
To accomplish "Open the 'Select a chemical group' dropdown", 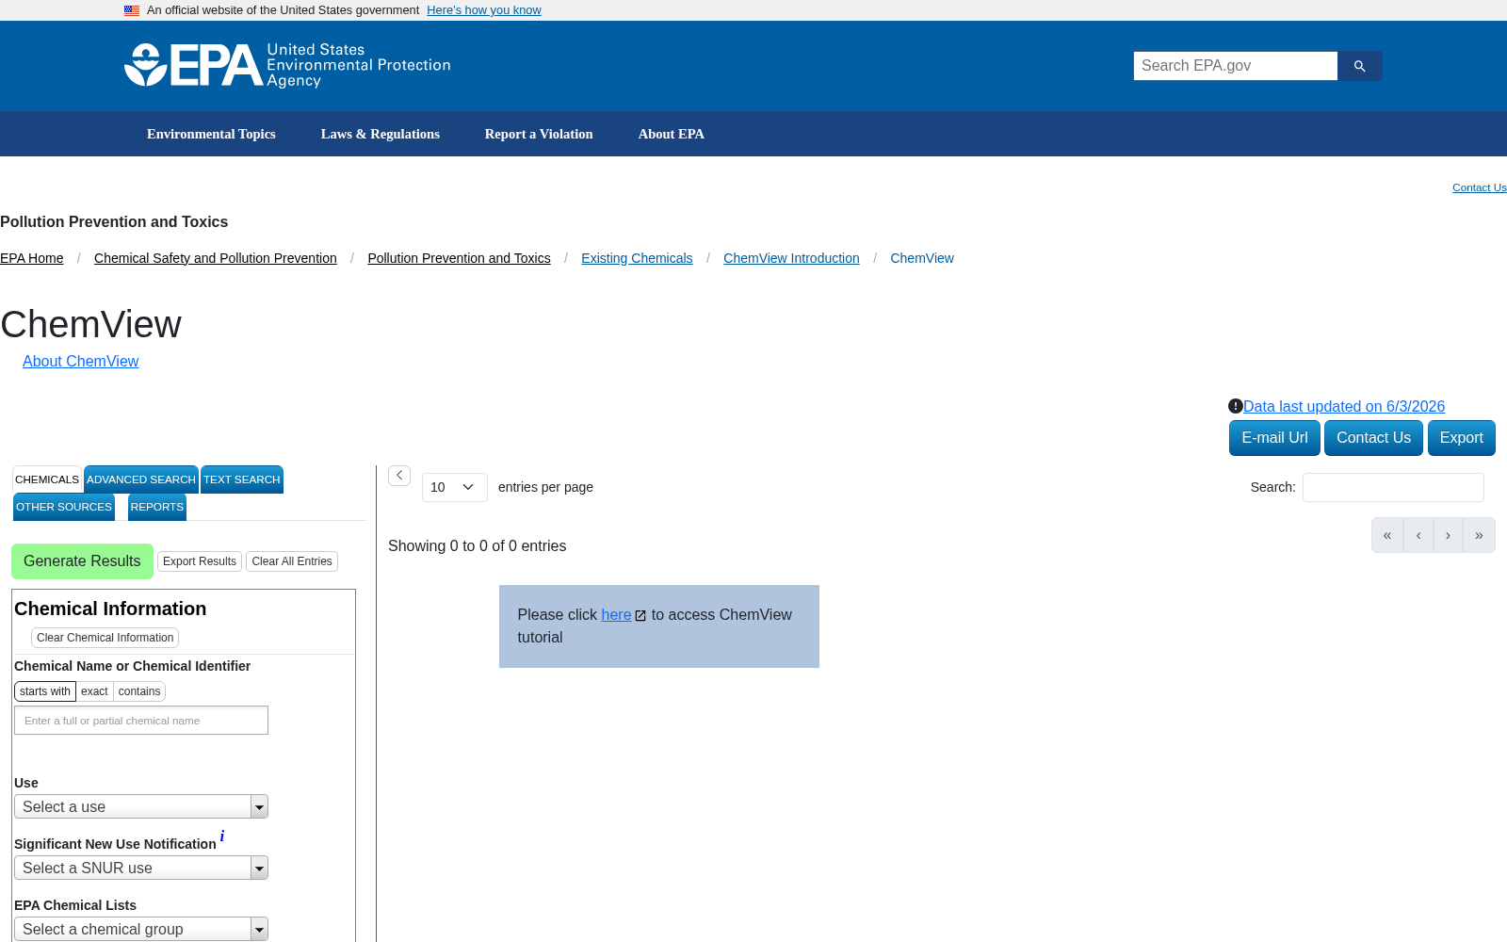I will click(141, 929).
